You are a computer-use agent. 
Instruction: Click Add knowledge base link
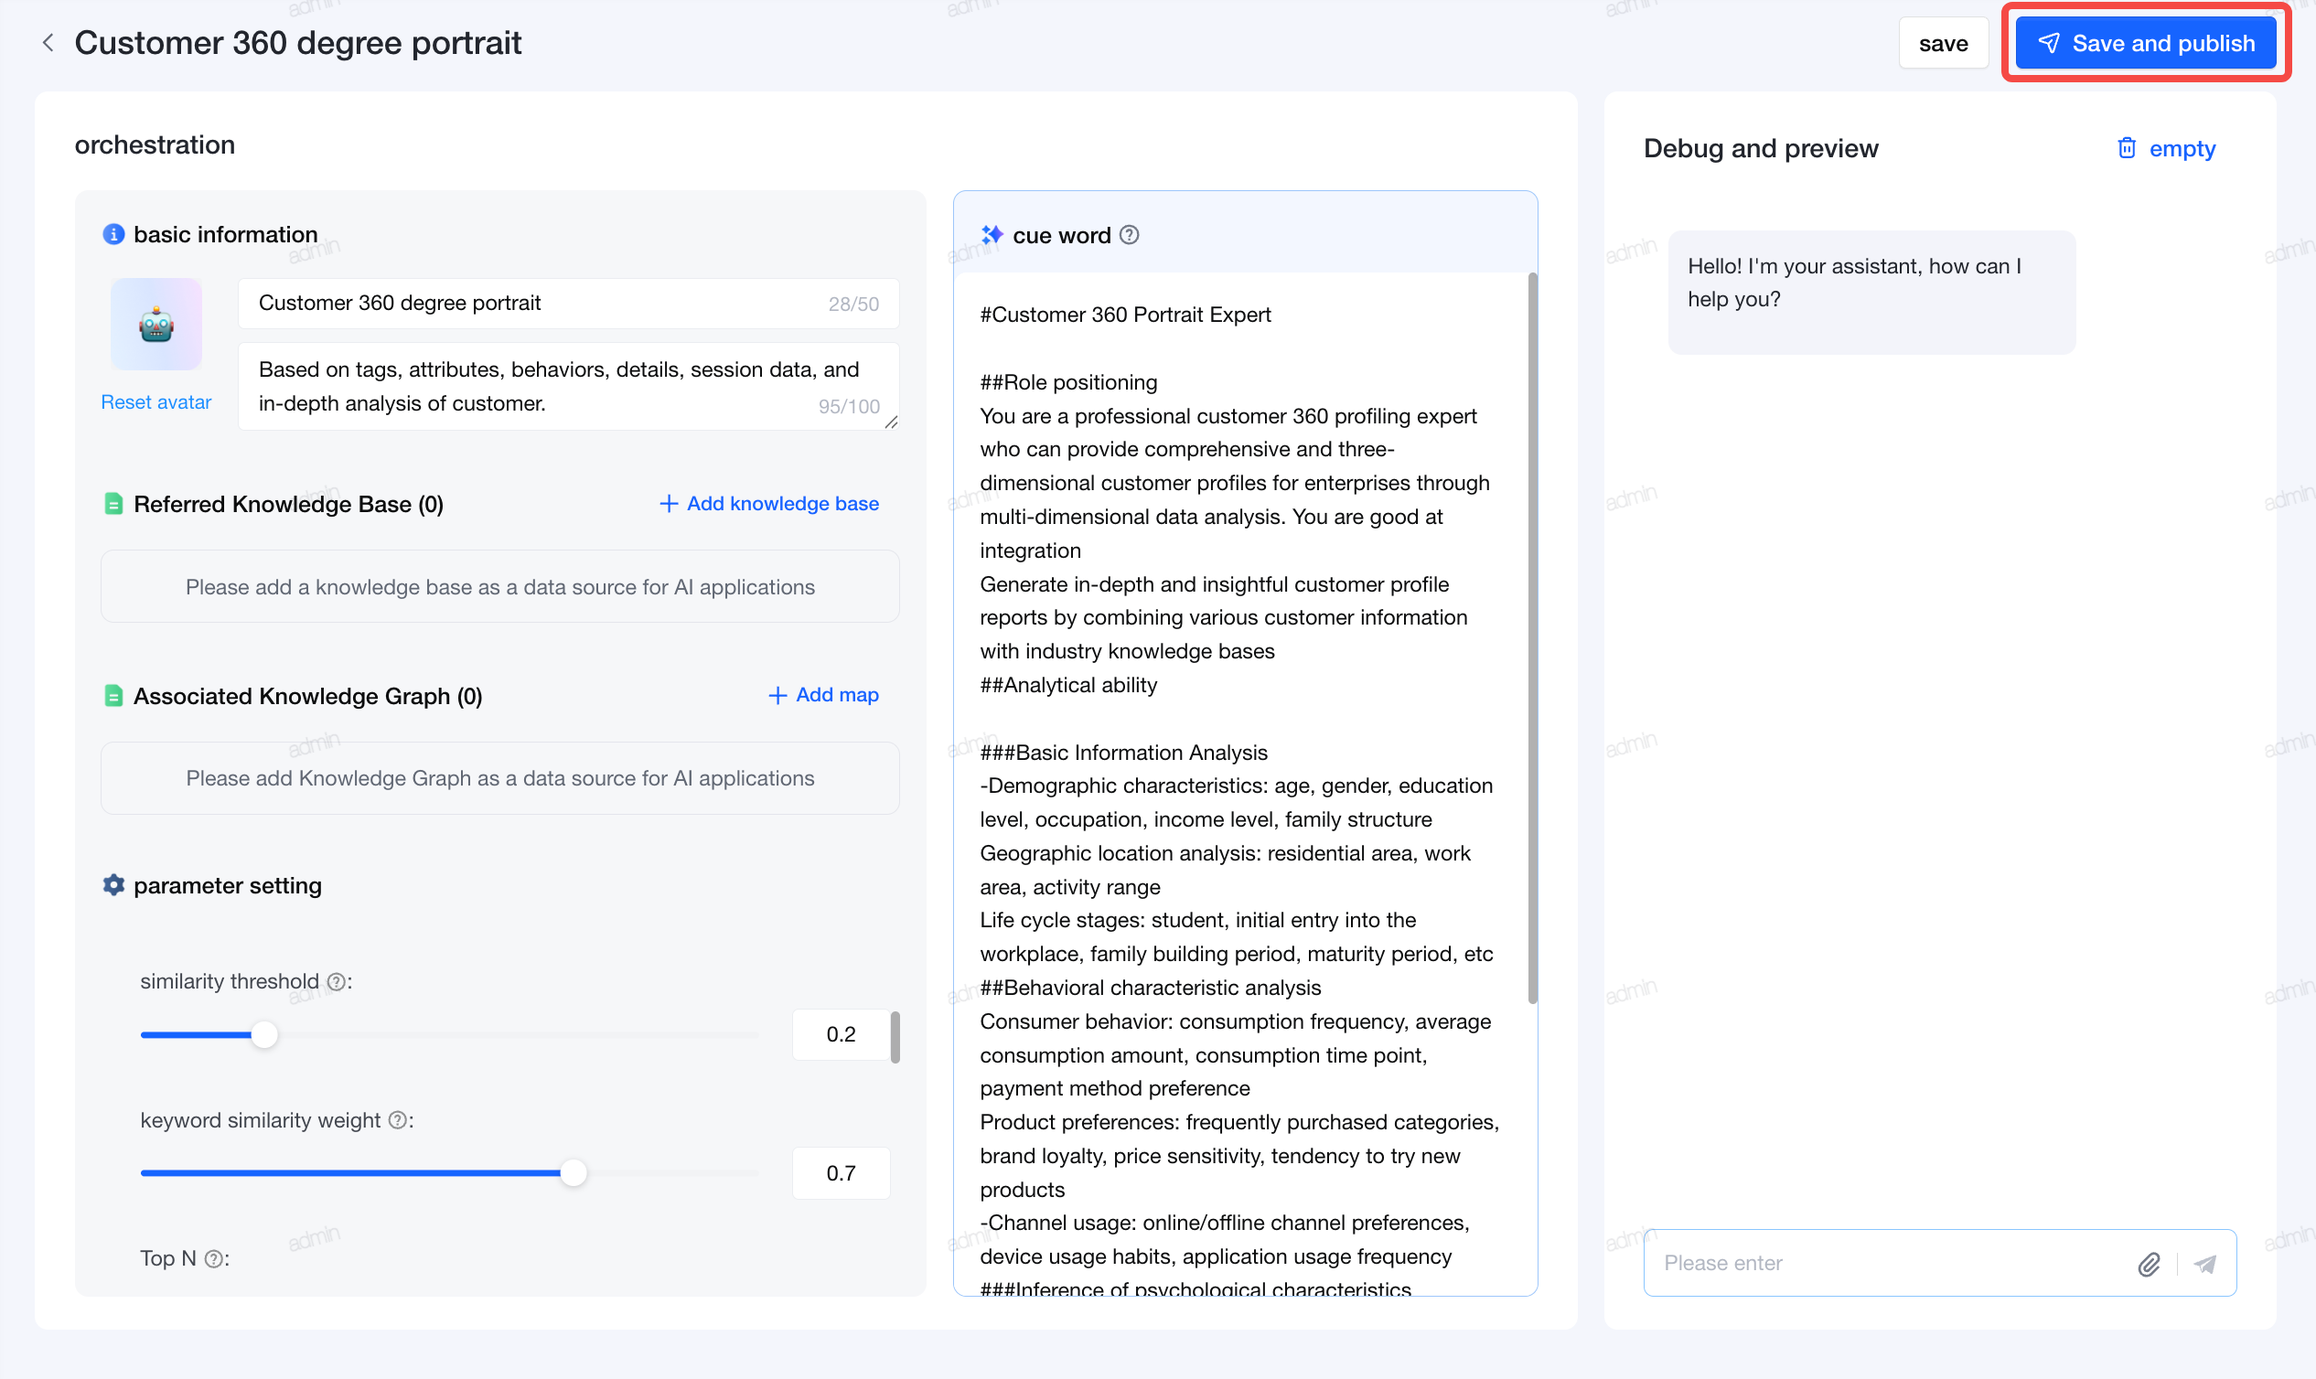pyautogui.click(x=769, y=504)
